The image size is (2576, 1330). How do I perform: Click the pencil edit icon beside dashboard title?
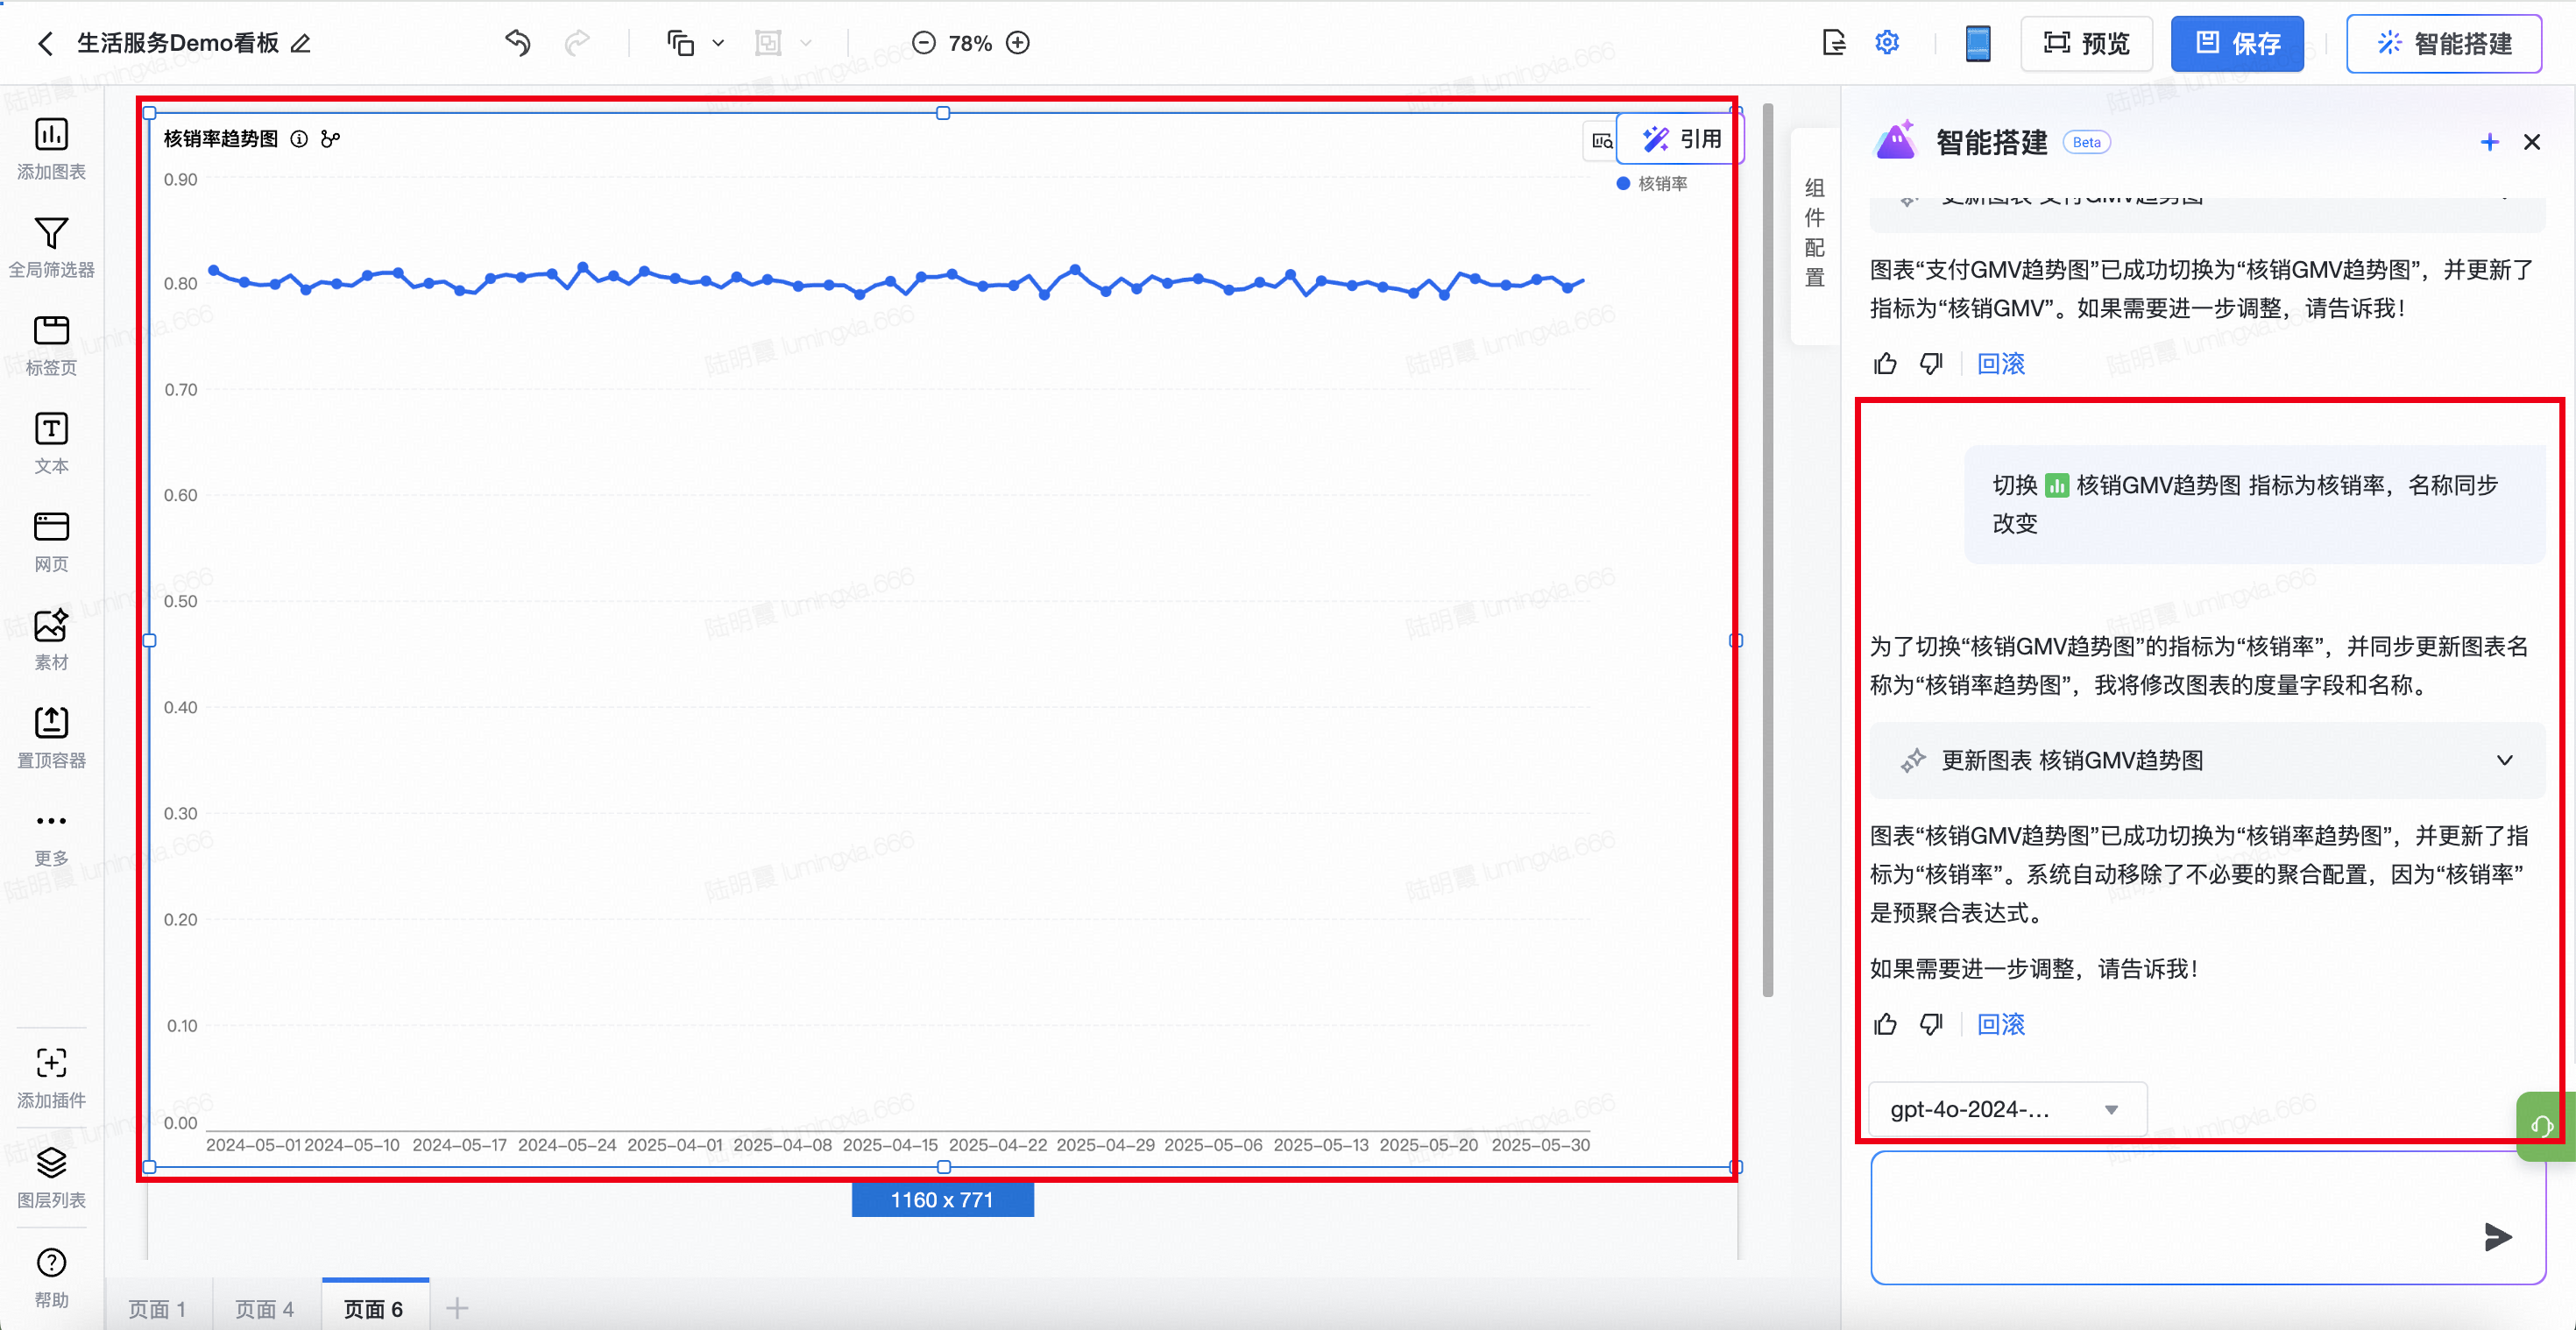tap(301, 44)
